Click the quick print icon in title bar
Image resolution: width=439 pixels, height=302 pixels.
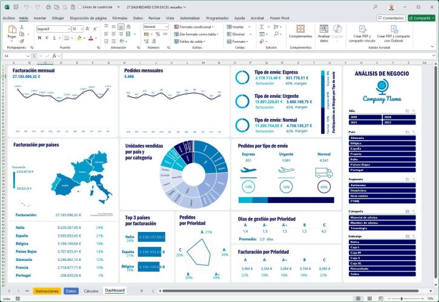click(x=48, y=7)
